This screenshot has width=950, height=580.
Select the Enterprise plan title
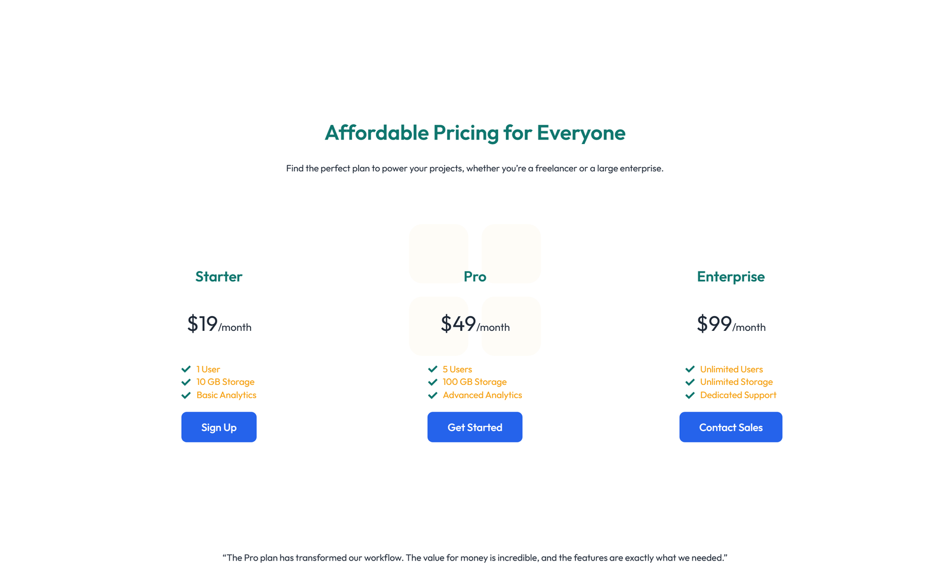point(730,276)
